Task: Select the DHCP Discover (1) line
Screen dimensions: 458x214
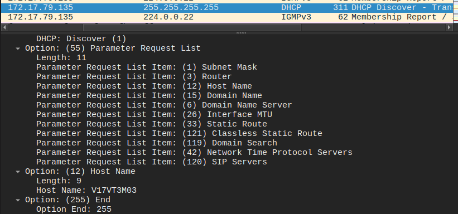Action: 81,39
